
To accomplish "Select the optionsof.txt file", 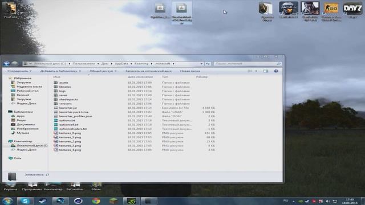I will coord(68,125).
